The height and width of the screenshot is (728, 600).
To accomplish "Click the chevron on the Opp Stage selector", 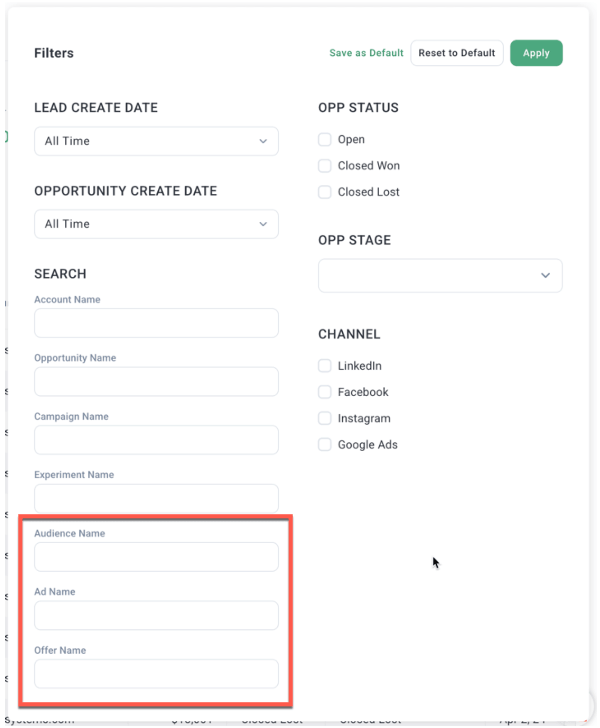I will point(546,275).
